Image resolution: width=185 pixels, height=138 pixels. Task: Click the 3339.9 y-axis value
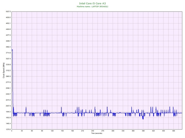[8, 65]
